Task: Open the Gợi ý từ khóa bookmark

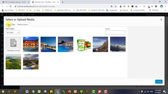Action: tap(8, 10)
